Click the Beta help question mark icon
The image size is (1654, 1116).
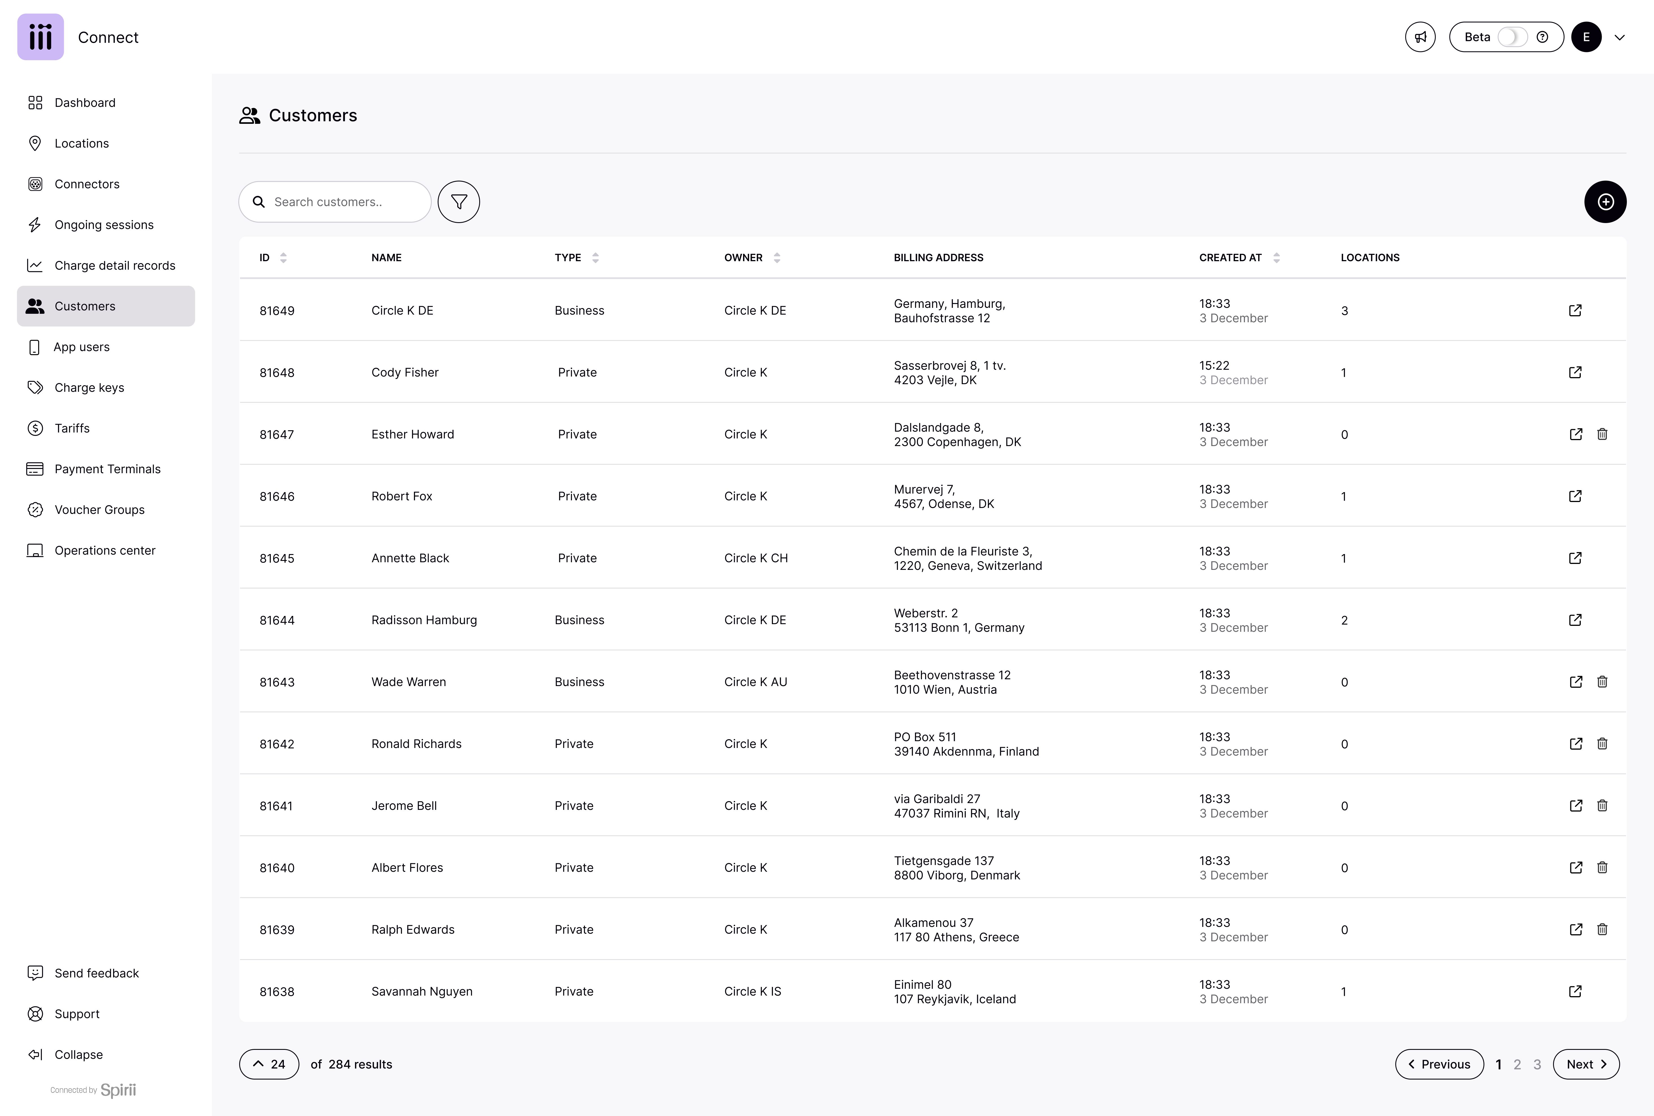(x=1542, y=37)
